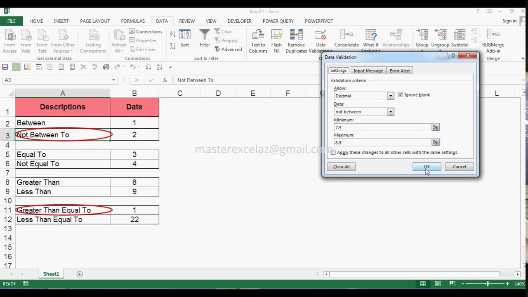Switch to the POWER QUERY tab
The height and width of the screenshot is (297, 528).
coord(278,21)
